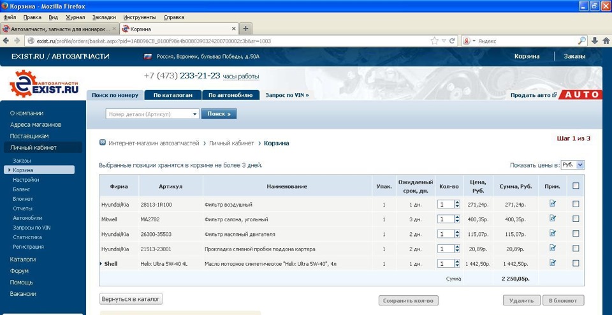
Task: Click the breadcrumb arrow icon before Интернет-магазин
Action: pyautogui.click(x=103, y=142)
